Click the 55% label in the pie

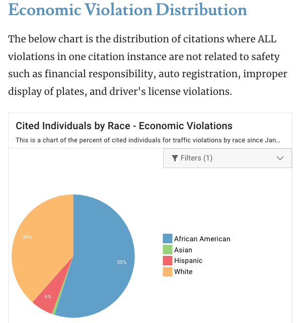coord(122,262)
